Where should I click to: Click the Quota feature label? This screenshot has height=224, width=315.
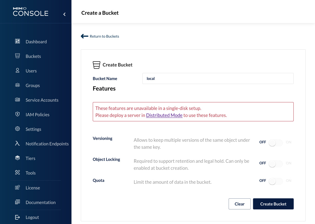tap(99, 181)
